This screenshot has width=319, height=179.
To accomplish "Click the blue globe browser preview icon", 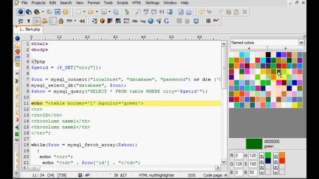I will 151,21.
